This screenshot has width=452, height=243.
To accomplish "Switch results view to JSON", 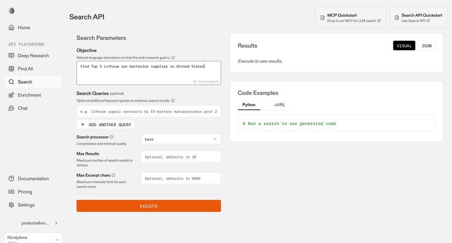I will coord(426,46).
